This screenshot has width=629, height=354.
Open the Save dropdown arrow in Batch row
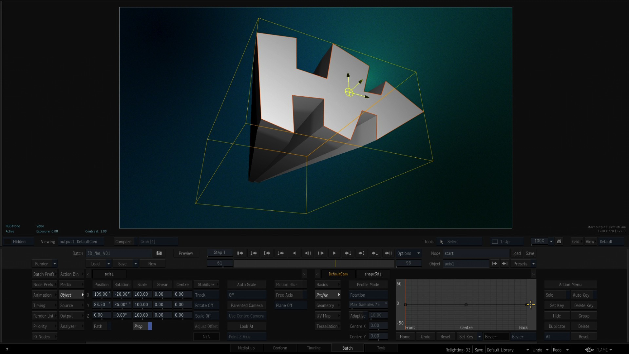[135, 264]
